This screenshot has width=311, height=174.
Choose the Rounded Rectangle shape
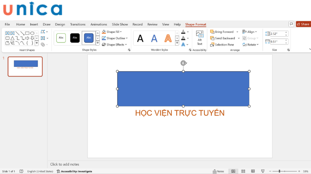(7, 38)
